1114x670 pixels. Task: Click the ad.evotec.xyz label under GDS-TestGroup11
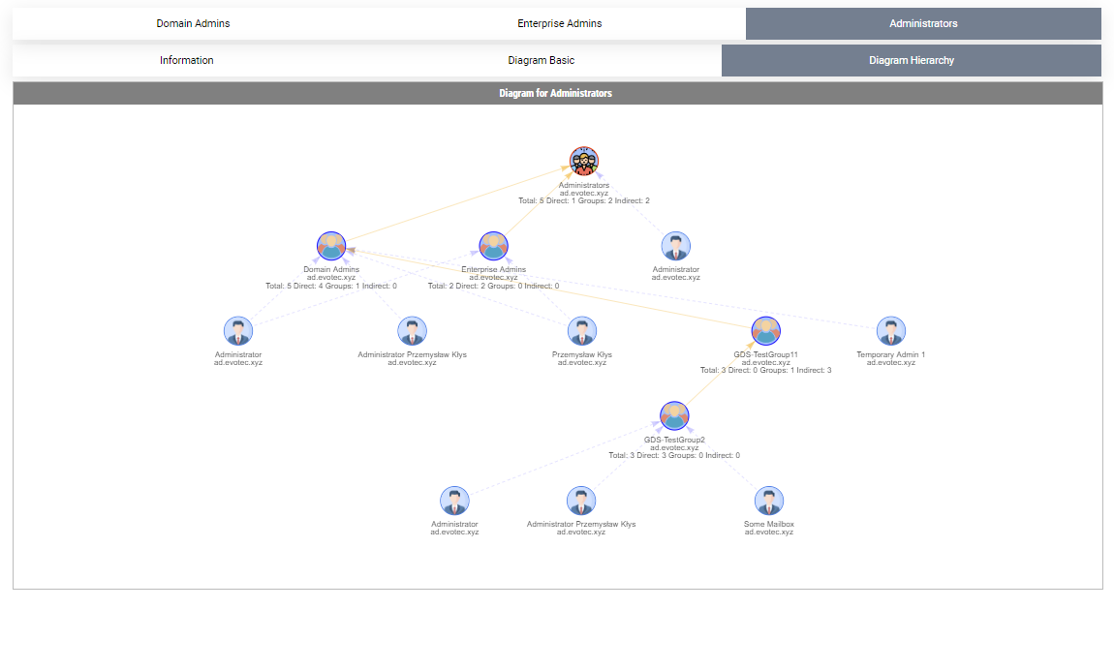(765, 361)
